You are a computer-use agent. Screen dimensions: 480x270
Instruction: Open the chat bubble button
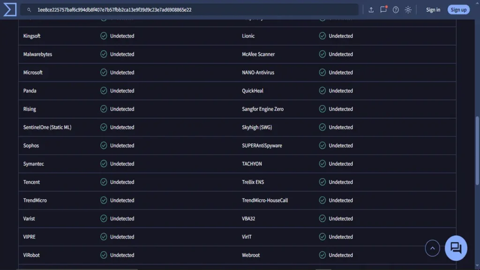pos(456,248)
